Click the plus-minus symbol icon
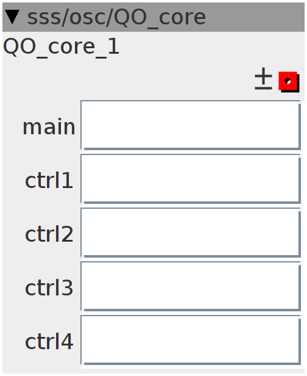307x376 pixels. (263, 79)
